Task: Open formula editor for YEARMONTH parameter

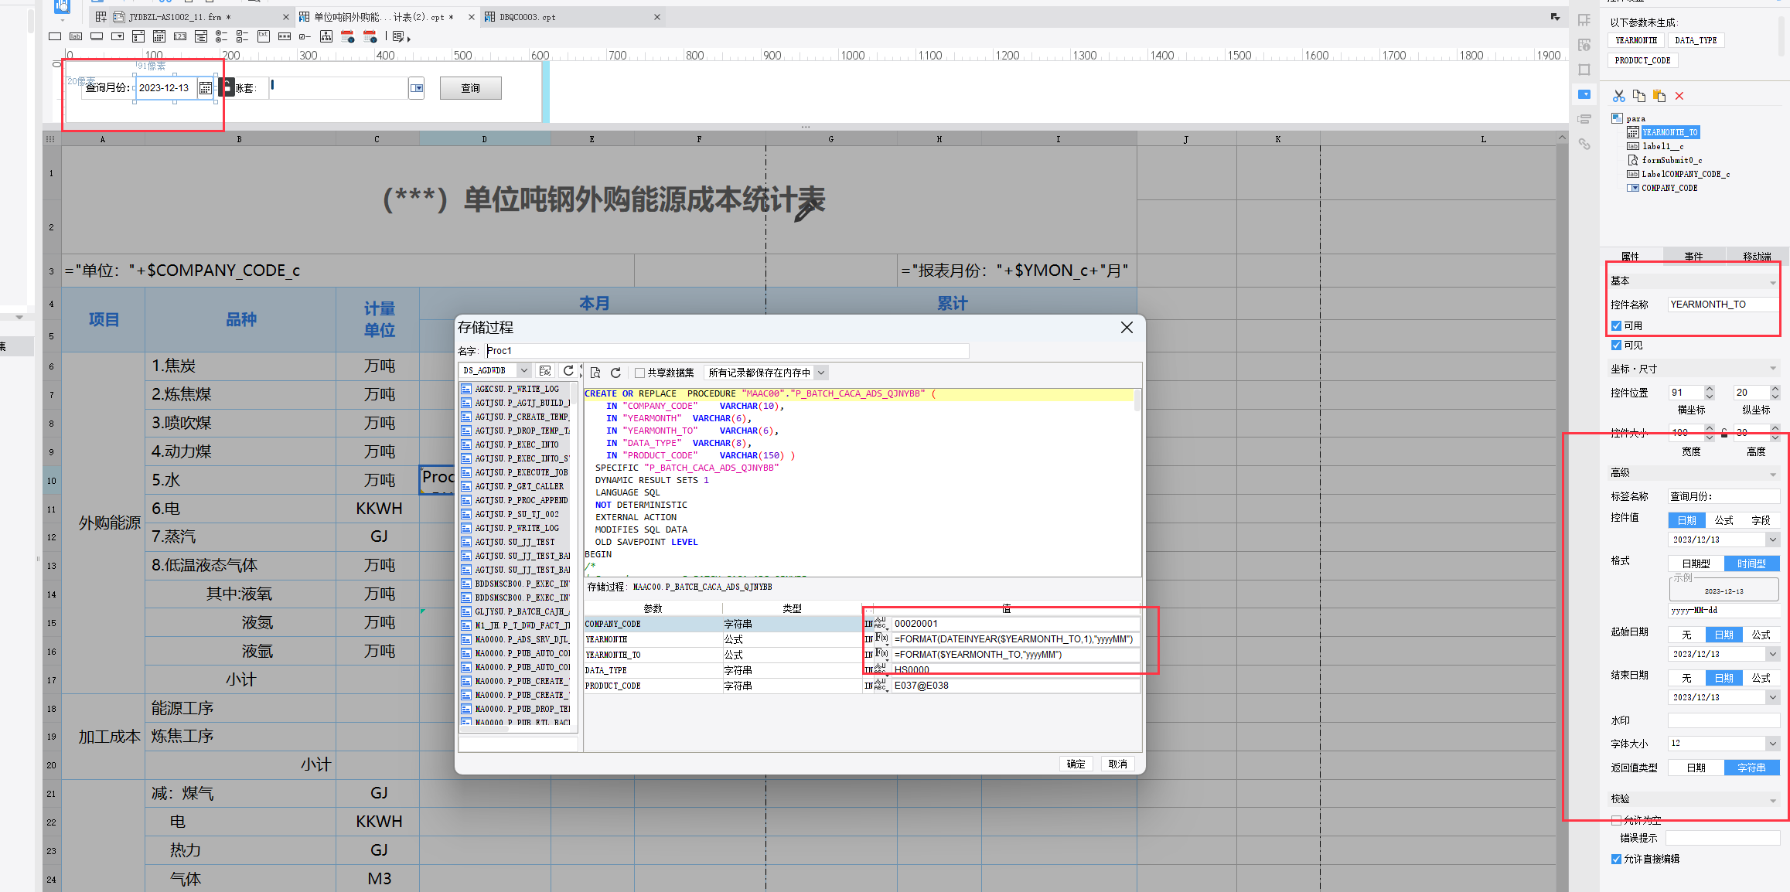Action: 881,638
